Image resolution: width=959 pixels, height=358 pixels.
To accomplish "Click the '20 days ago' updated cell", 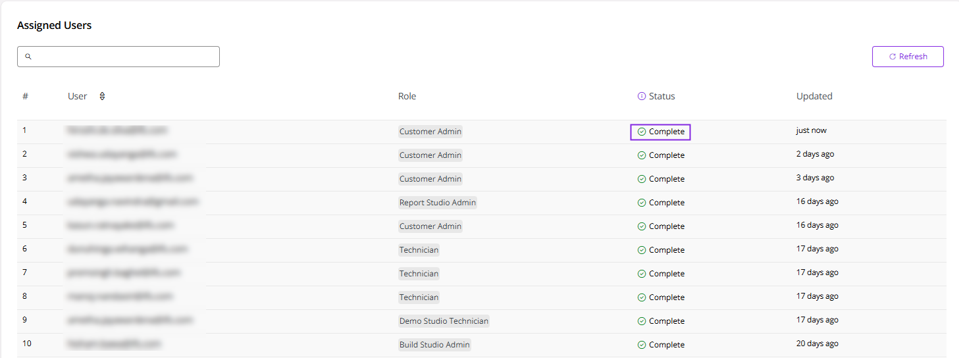I will point(817,344).
